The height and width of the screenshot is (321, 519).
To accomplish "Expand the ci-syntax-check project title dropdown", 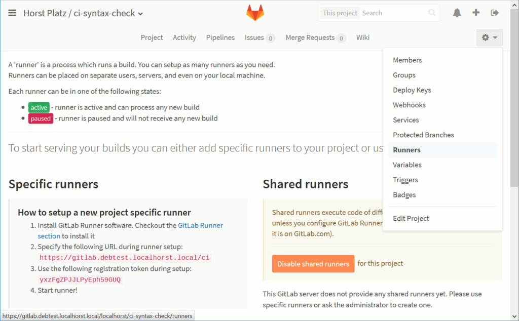I will click(140, 14).
